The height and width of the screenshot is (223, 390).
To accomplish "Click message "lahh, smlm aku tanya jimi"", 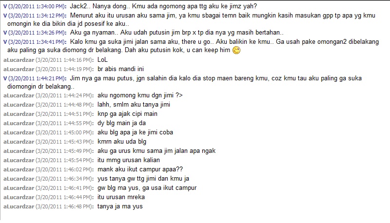I will (x=134, y=105).
